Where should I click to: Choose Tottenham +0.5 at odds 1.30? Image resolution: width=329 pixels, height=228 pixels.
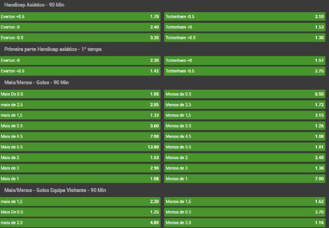(245, 37)
